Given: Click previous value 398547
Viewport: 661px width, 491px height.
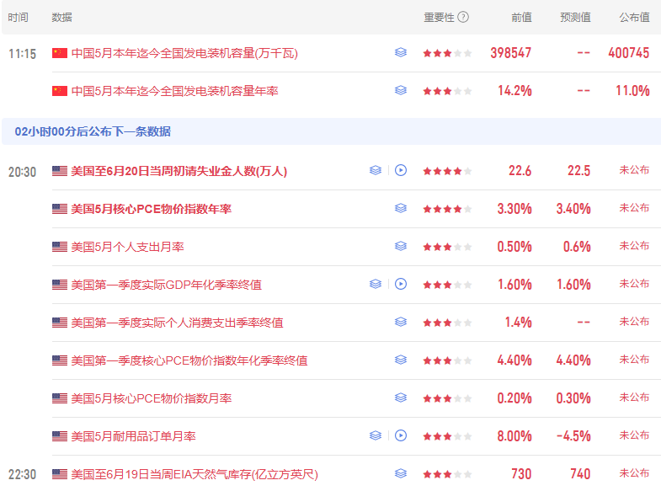Looking at the screenshot, I should [511, 53].
